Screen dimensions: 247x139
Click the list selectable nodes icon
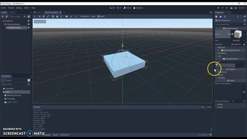[x=53, y=16]
